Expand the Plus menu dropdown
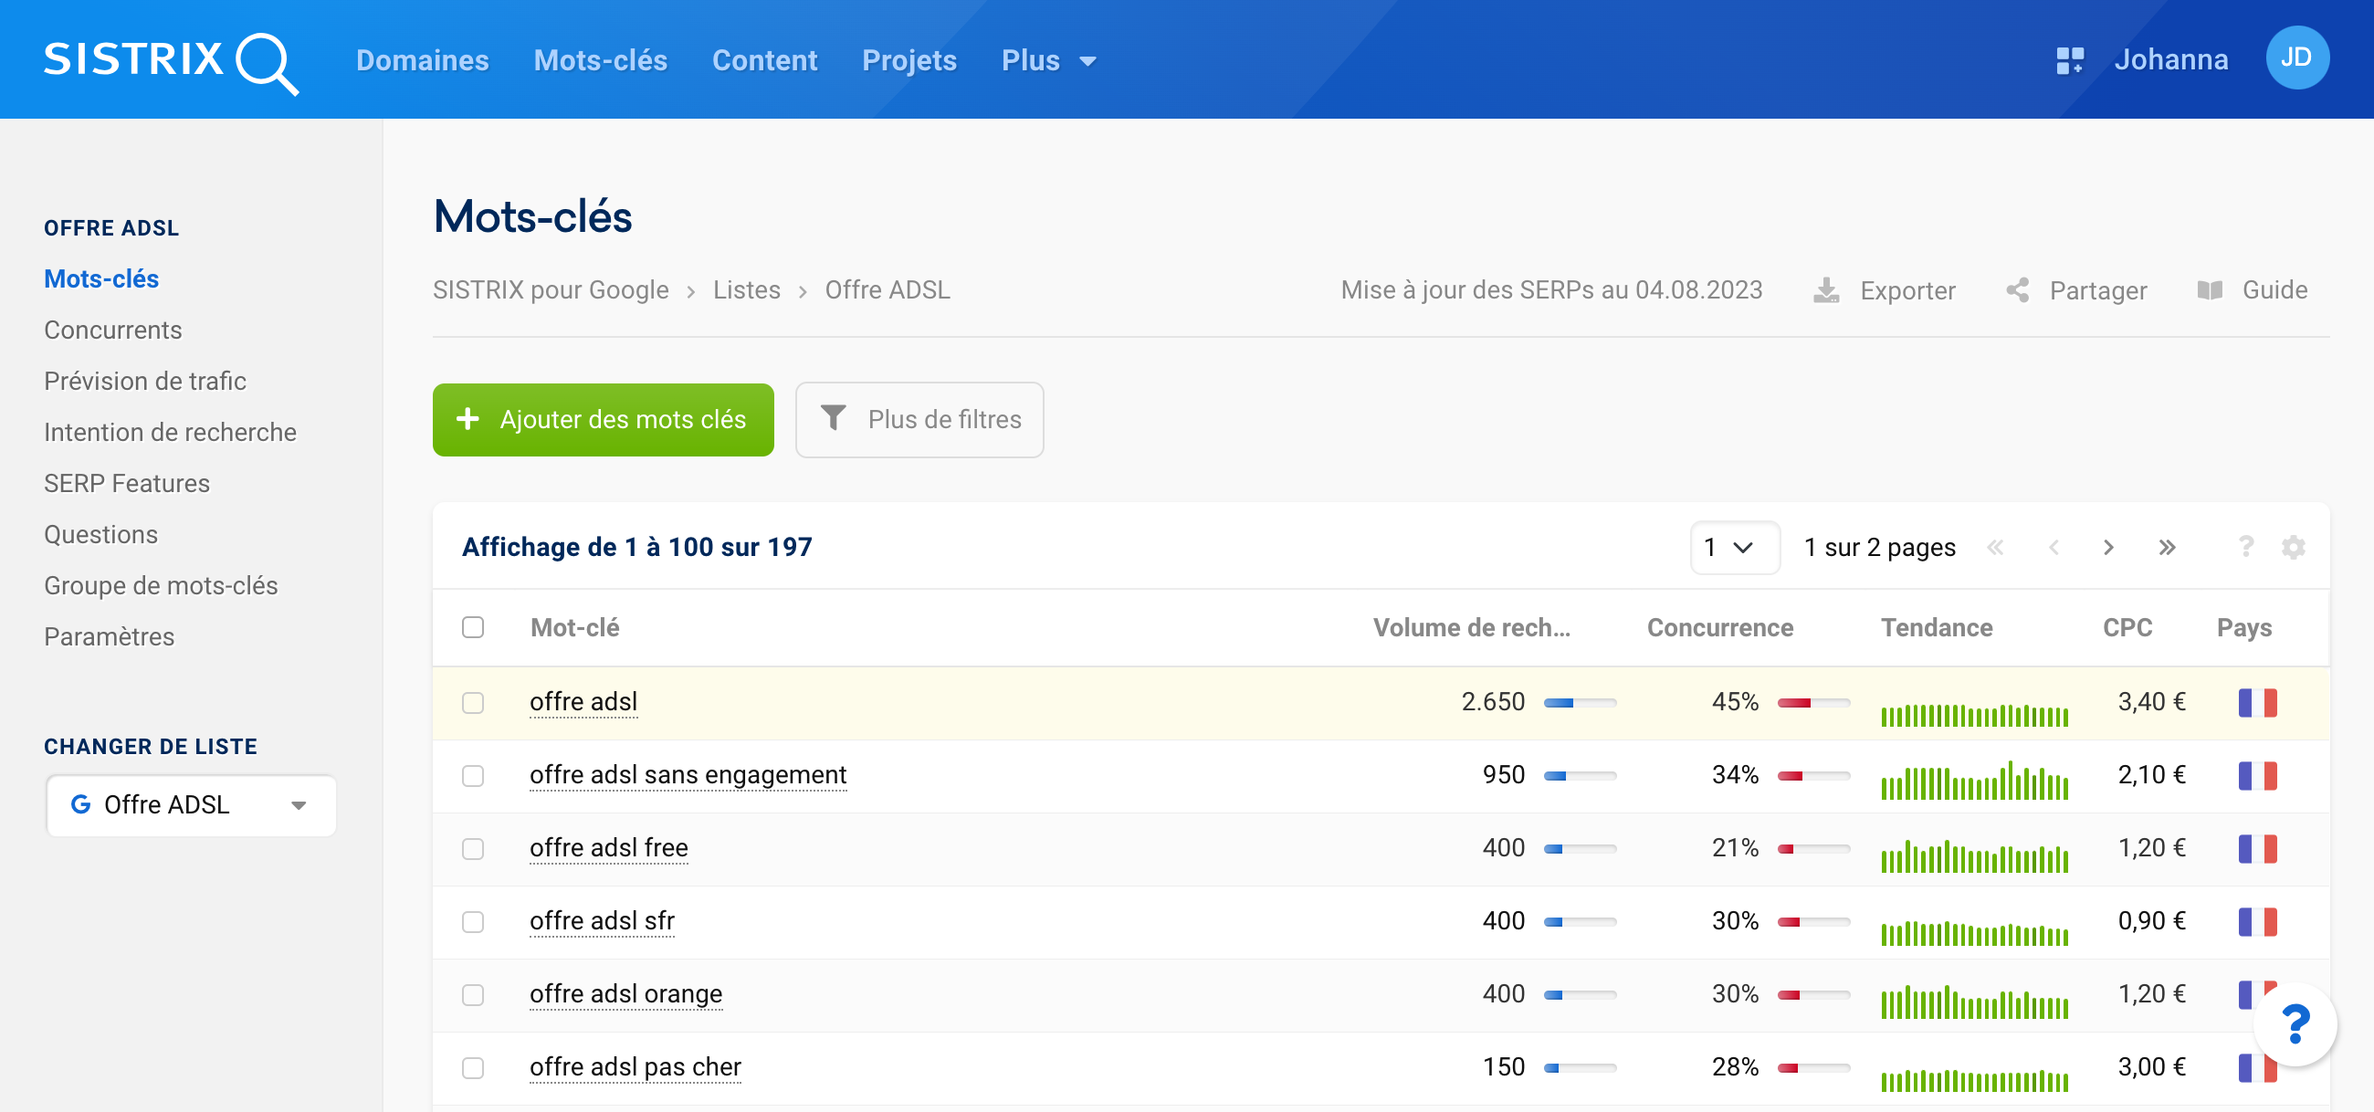The height and width of the screenshot is (1112, 2374). click(x=1049, y=61)
